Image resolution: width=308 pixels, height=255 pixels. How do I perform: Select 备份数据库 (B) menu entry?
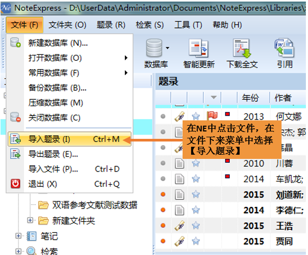coord(70,88)
